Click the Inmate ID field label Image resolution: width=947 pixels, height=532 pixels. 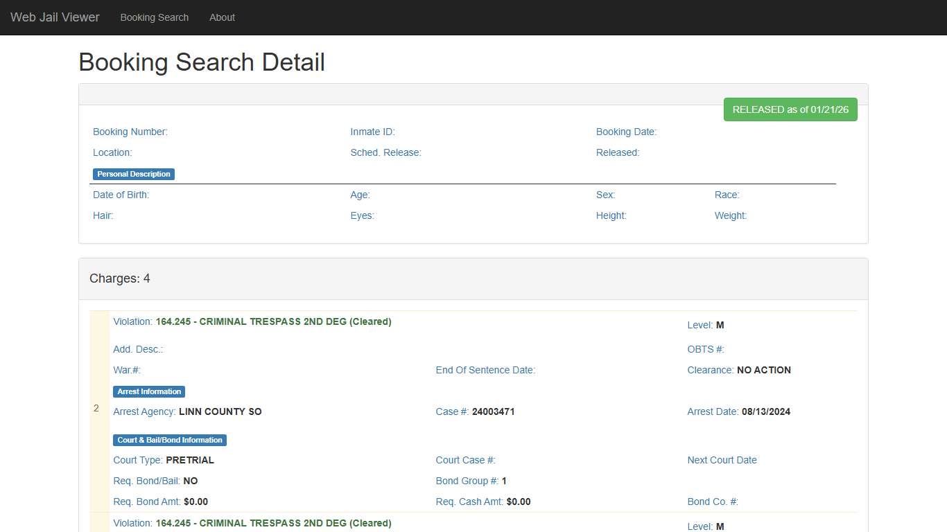372,132
